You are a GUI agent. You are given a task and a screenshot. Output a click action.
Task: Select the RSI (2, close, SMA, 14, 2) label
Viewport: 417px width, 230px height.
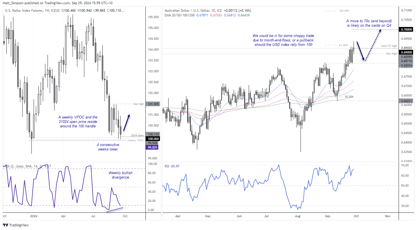click(24, 166)
